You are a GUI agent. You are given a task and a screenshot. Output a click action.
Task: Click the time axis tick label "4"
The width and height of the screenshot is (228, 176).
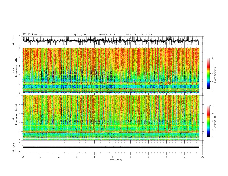pyautogui.click(x=94, y=157)
